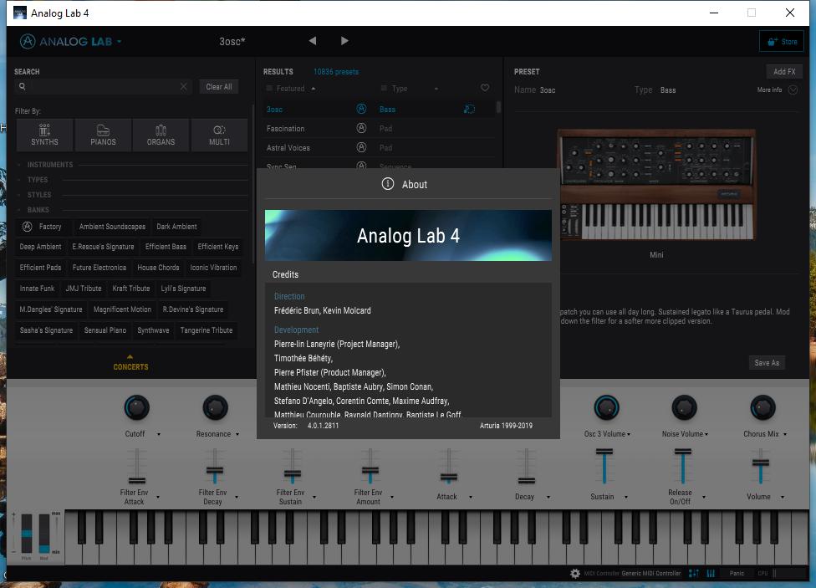Open the Analog Lab main menu dropdown
This screenshot has width=816, height=588.
tap(120, 41)
